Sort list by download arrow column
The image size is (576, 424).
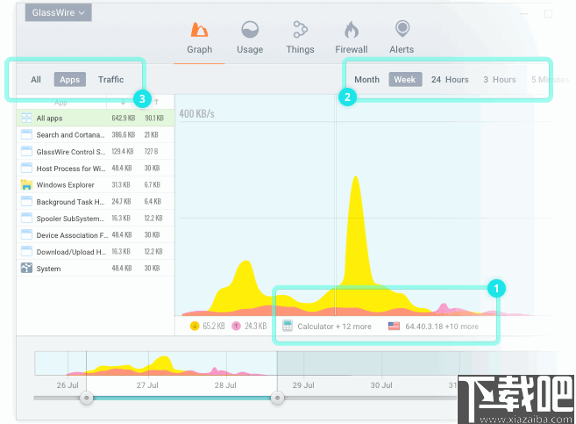point(123,103)
